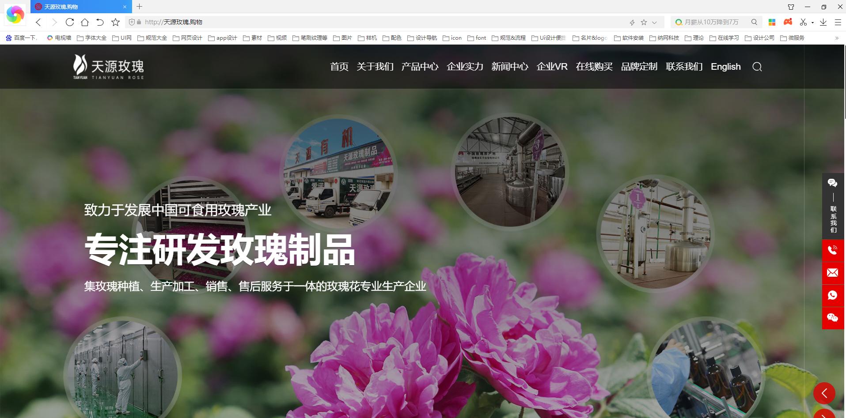The height and width of the screenshot is (418, 846).
Task: Click the scissors screenshot tool icon
Action: pyautogui.click(x=803, y=22)
